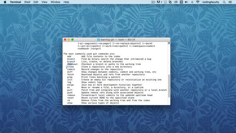
Task: Click the Terminal window title text
Action: coord(118,40)
